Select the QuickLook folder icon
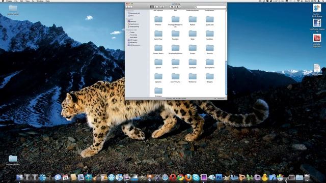326x183 pixels. pyautogui.click(x=209, y=19)
